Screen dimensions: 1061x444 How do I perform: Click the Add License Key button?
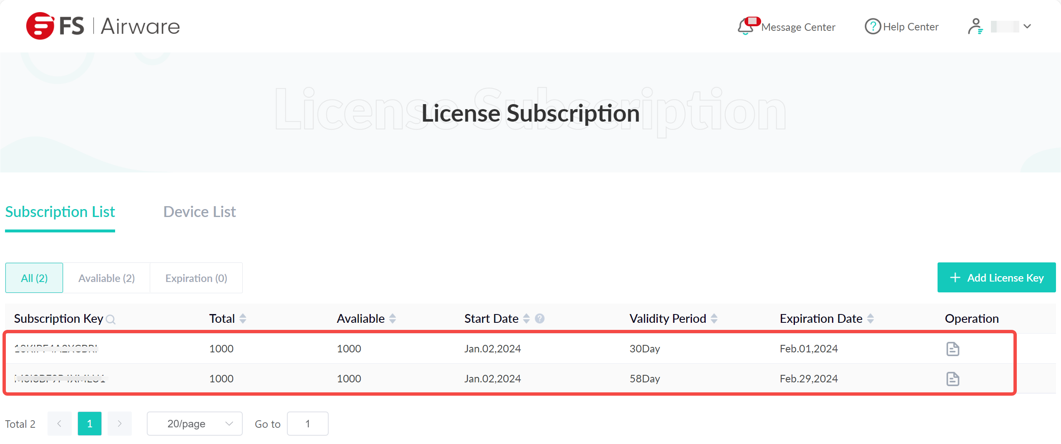[x=996, y=277]
